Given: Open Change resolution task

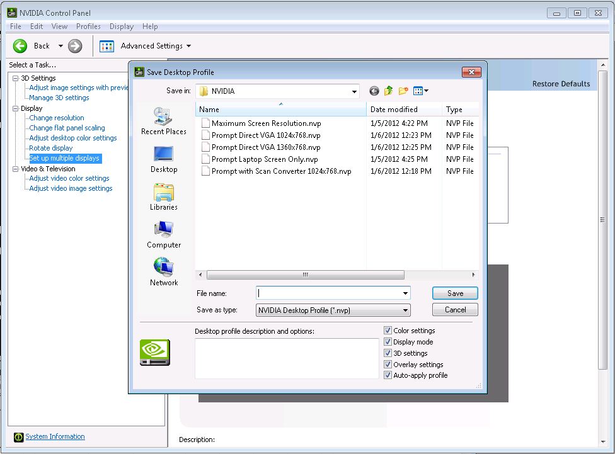Looking at the screenshot, I should (57, 118).
